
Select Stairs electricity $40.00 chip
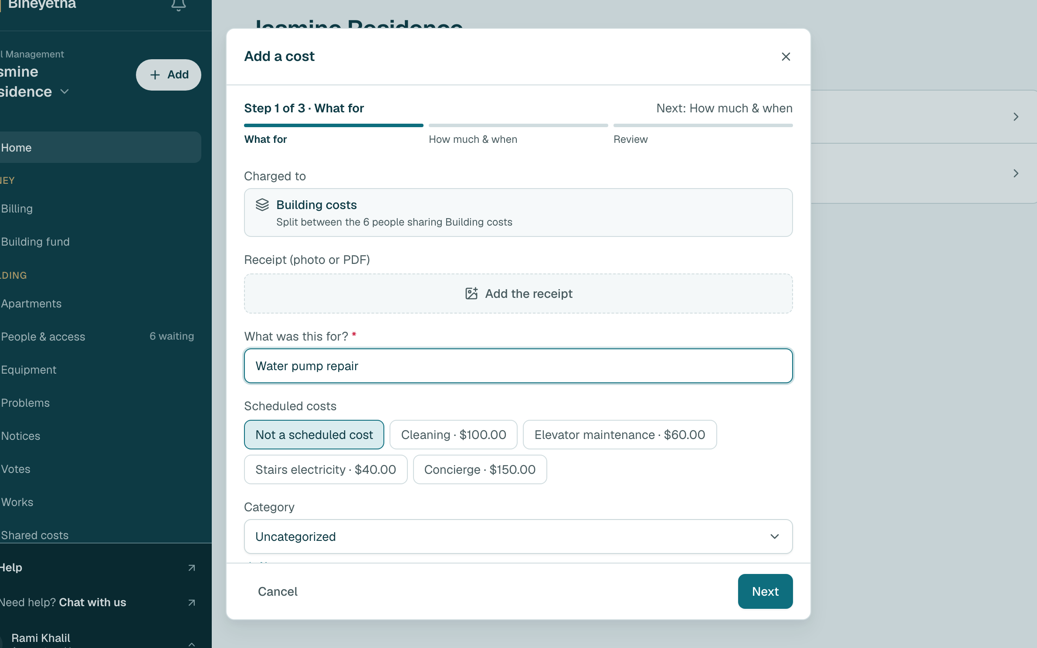click(x=325, y=469)
